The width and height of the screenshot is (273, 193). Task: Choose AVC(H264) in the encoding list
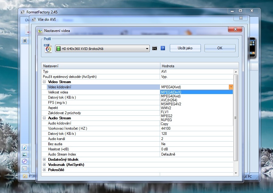[x=169, y=100]
